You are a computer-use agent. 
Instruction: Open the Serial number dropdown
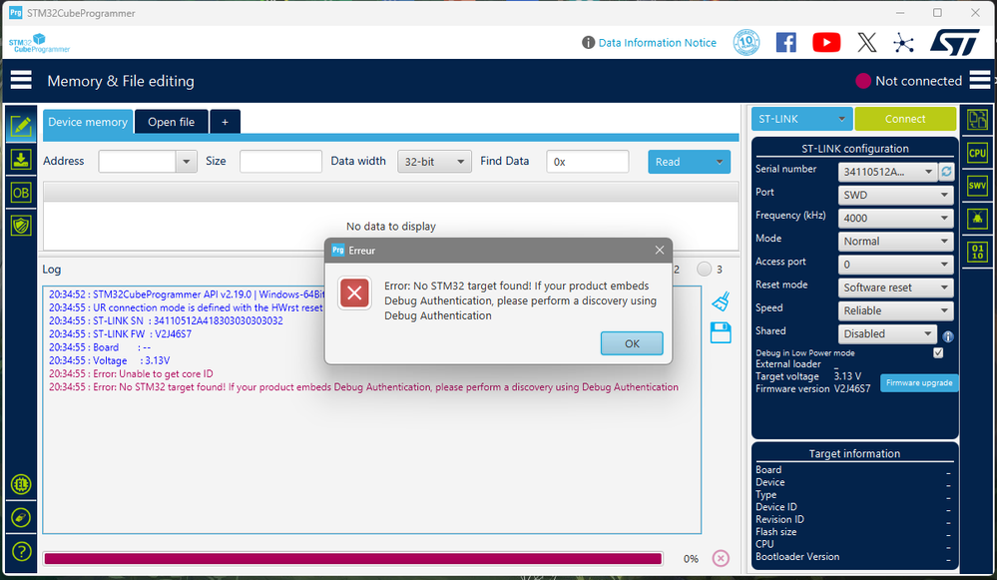(x=887, y=172)
